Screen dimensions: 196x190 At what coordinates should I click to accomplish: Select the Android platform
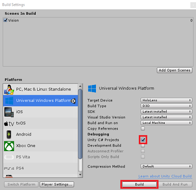[41, 135]
